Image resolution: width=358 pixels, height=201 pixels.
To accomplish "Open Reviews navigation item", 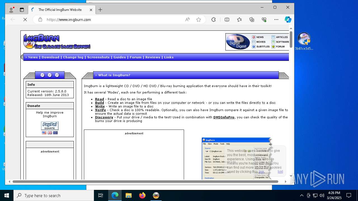I will point(153,57).
